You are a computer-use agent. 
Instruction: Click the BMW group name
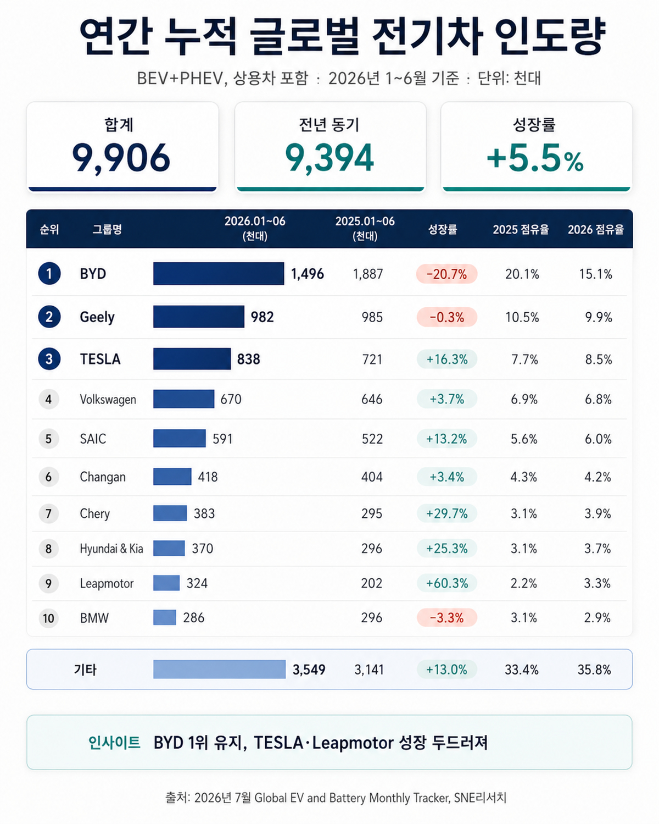tap(94, 618)
